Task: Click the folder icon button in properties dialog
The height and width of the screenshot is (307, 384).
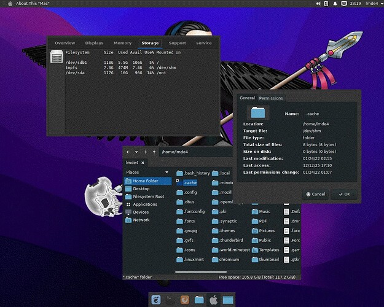Action: coord(258,112)
